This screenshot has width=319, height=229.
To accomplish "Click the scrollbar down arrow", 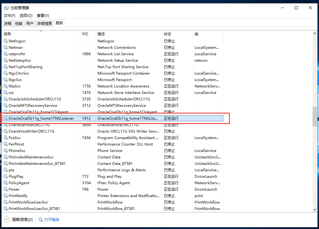I will pyautogui.click(x=315, y=209).
